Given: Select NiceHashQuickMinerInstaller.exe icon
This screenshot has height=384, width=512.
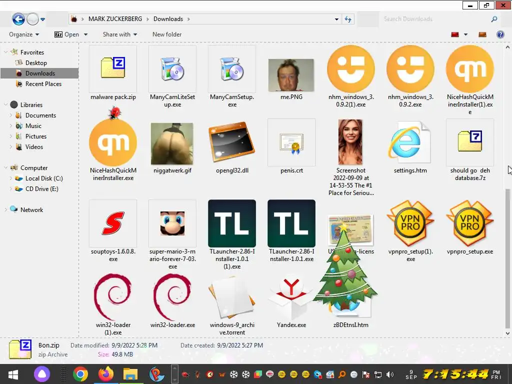Looking at the screenshot, I should coord(113,142).
